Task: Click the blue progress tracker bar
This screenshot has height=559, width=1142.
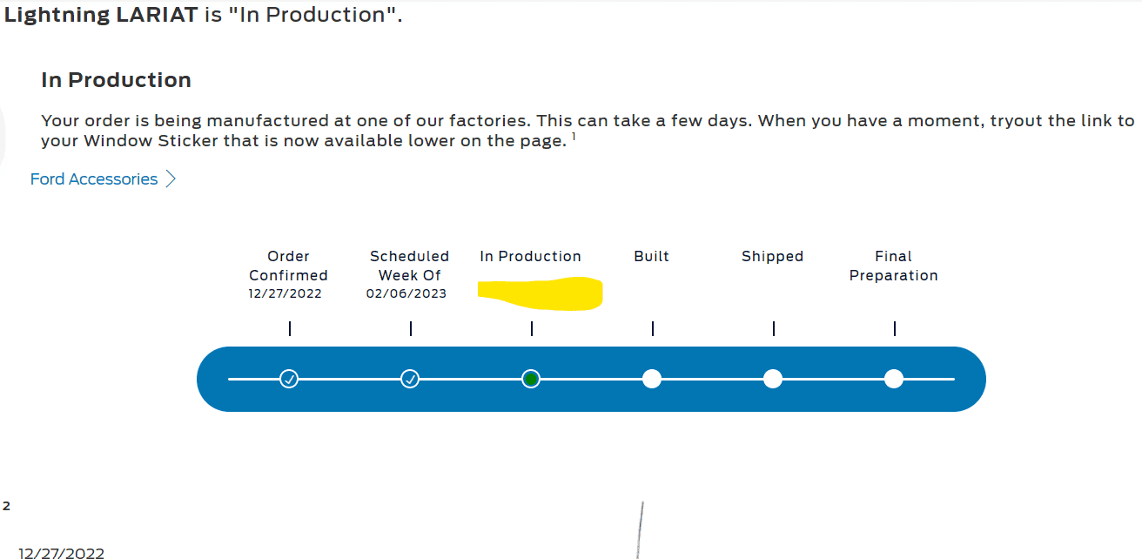Action: click(x=592, y=379)
